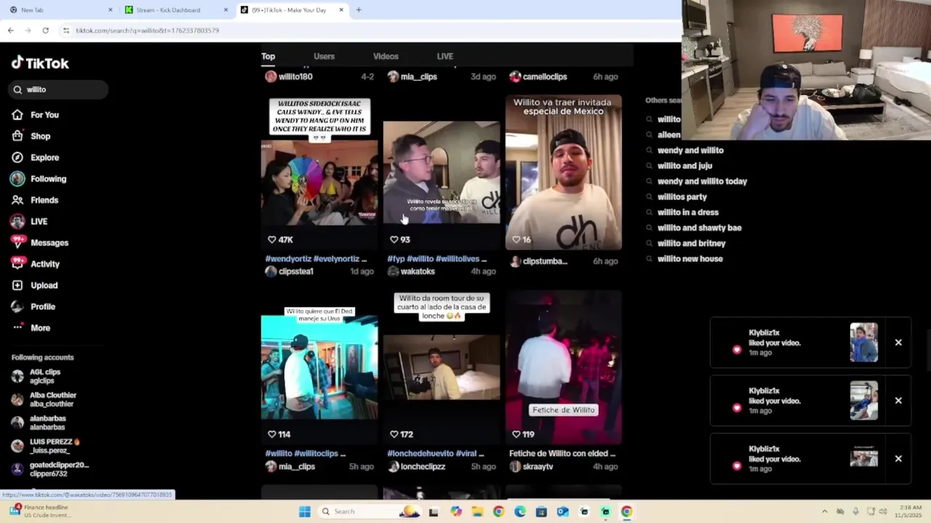931x523 pixels.
Task: Open the 'Willito revela su secreto' video
Action: tap(441, 172)
